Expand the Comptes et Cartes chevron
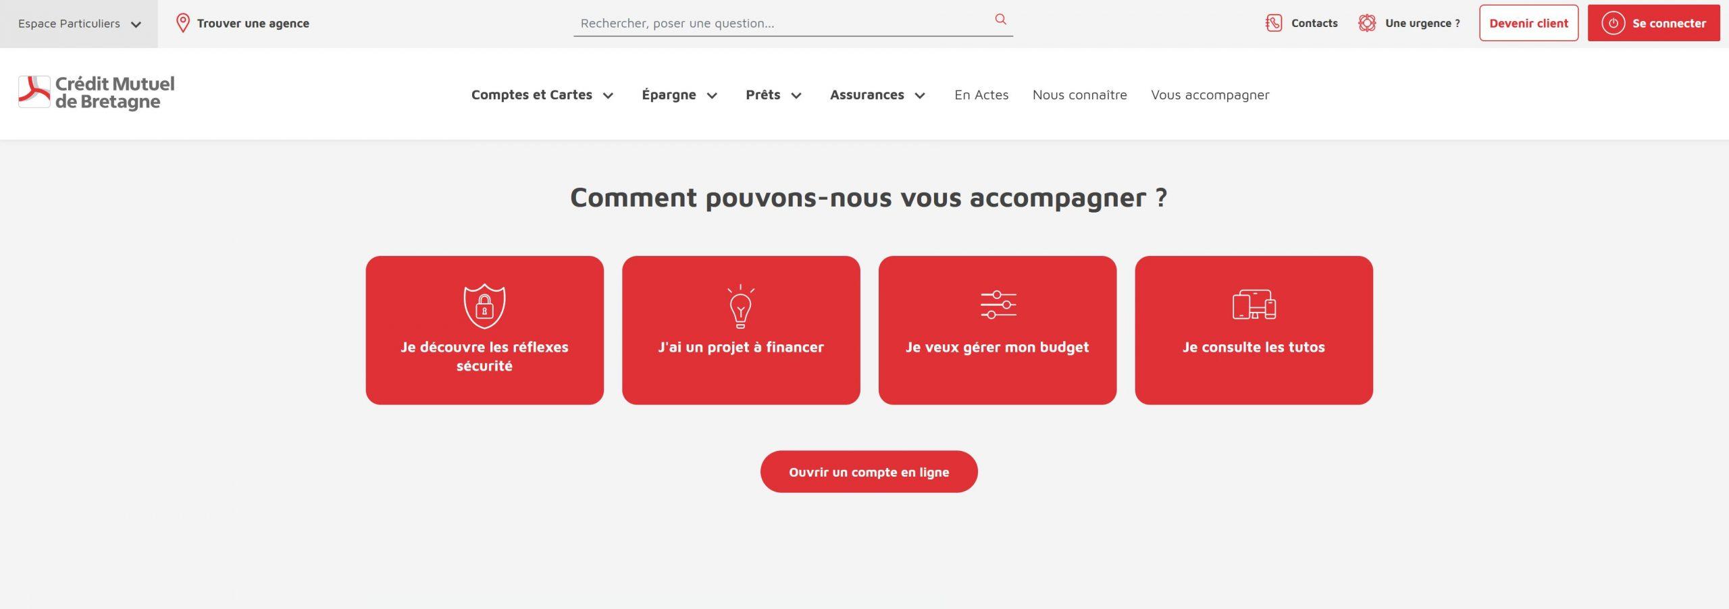The image size is (1729, 609). [608, 96]
